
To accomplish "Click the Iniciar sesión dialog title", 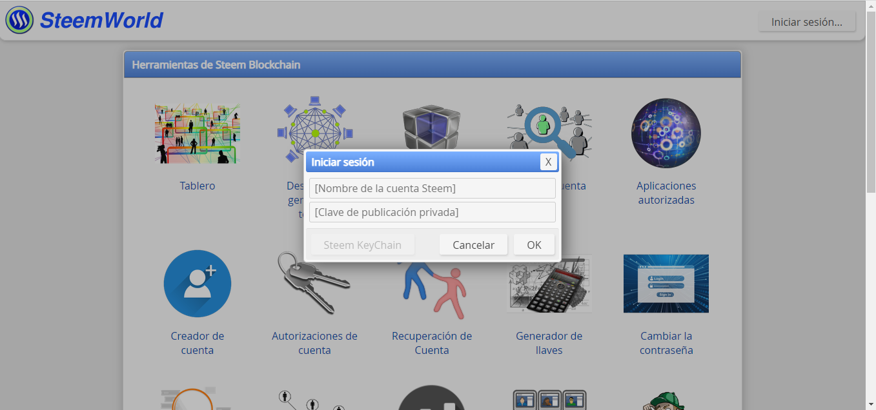I will click(343, 162).
